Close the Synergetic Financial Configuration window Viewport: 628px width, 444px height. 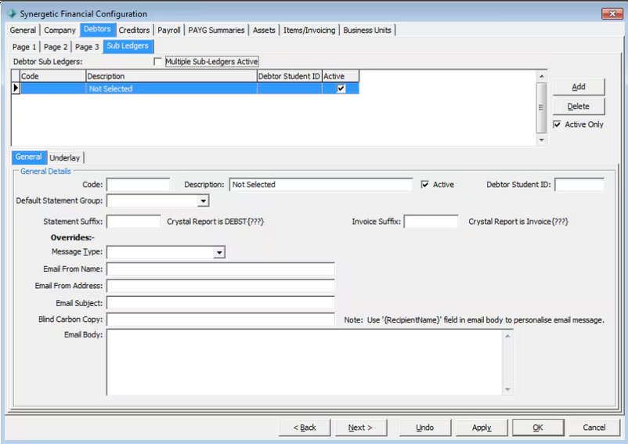[x=612, y=13]
